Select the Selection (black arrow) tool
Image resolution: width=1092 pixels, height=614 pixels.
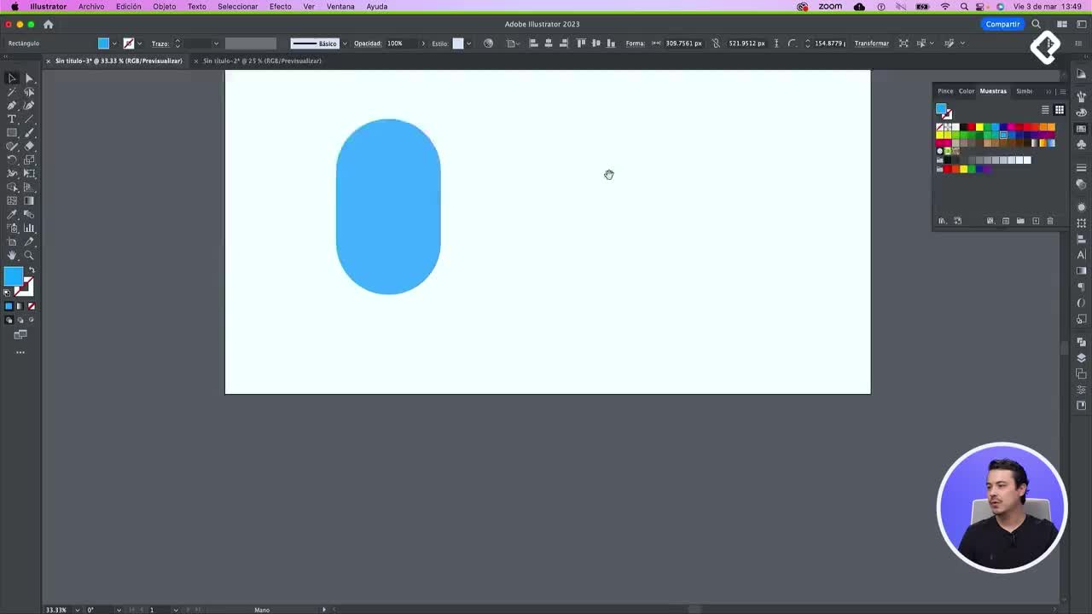tap(12, 78)
